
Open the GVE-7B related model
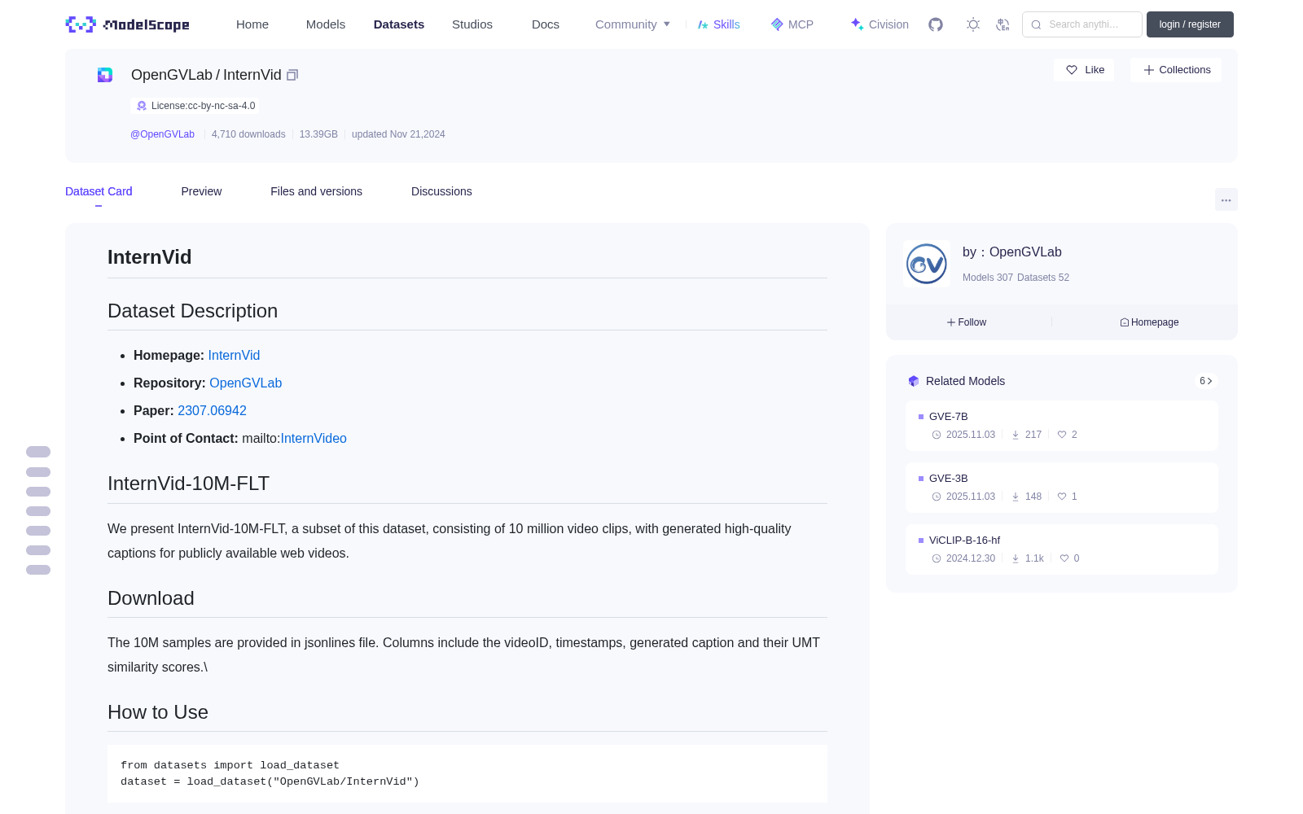1062,426
